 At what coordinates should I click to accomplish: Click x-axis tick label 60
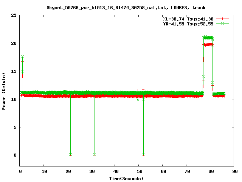coord(163,171)
